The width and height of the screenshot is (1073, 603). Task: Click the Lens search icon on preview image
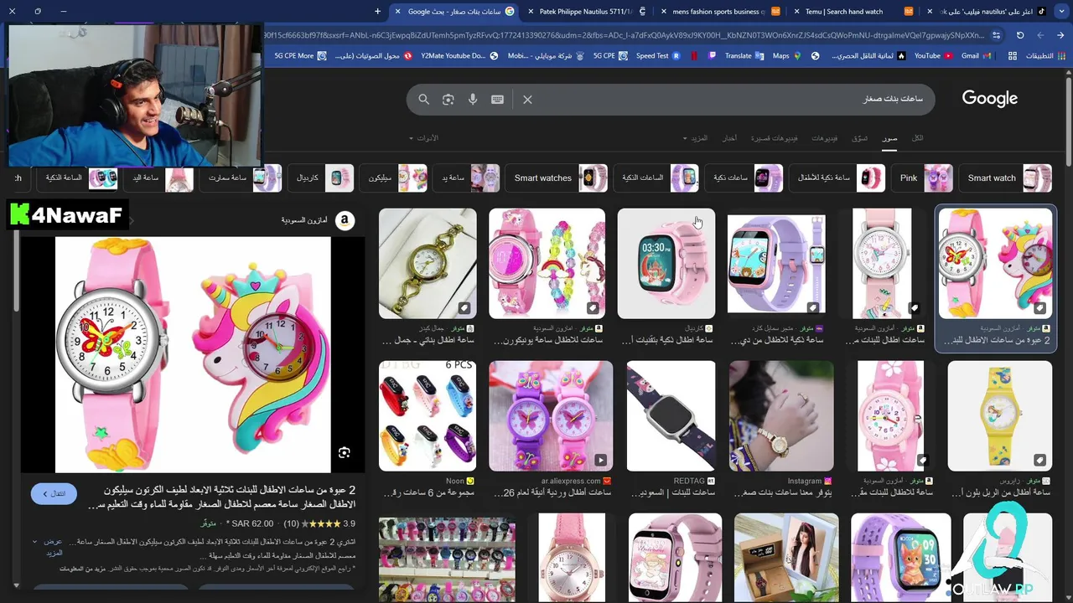(345, 453)
